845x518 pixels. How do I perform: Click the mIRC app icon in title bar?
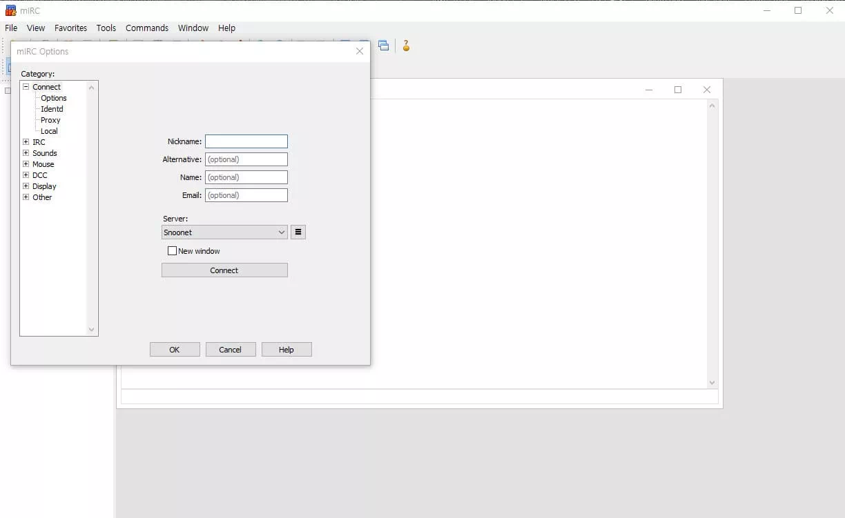(x=10, y=10)
